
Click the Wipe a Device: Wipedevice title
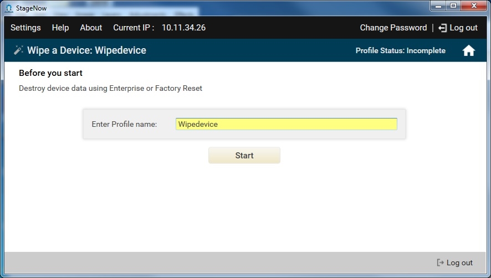(x=87, y=50)
